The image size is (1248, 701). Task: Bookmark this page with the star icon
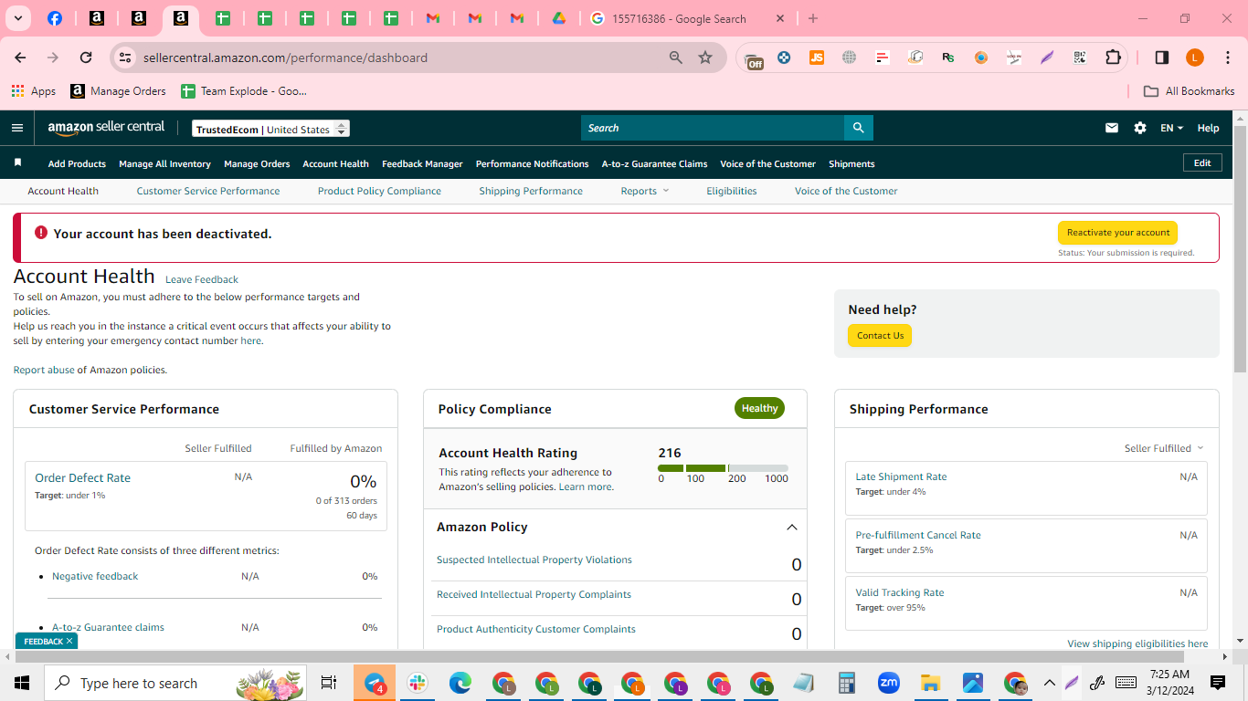click(705, 58)
